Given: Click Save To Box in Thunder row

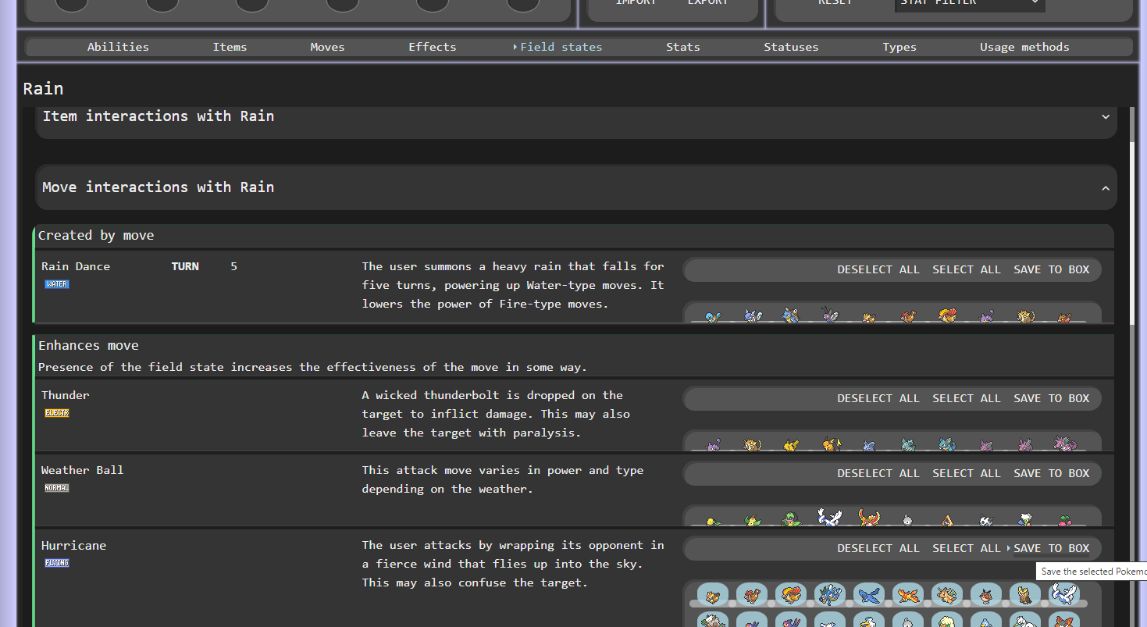Looking at the screenshot, I should [1052, 398].
